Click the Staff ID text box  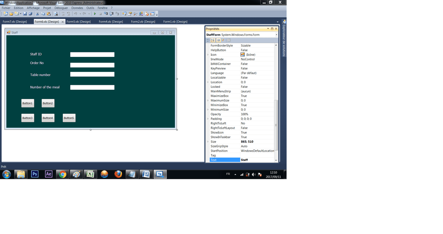92,55
